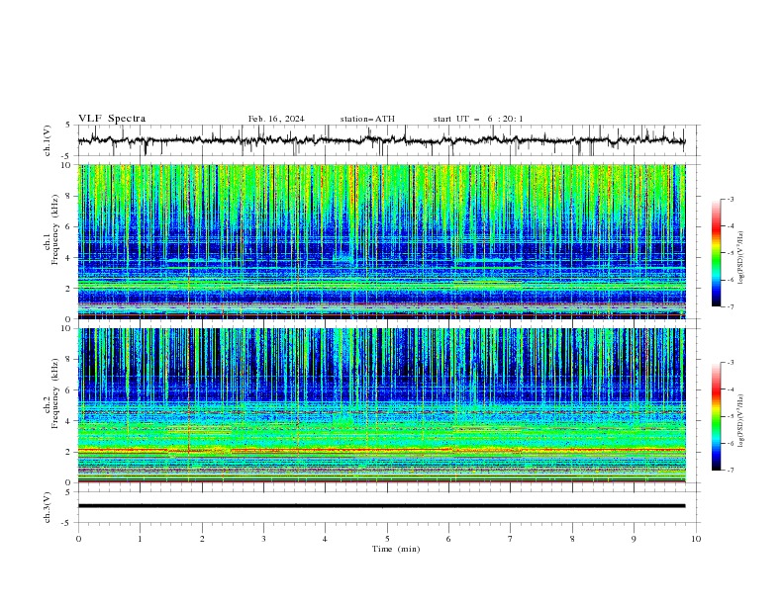Click the "-7" label on upper colorbar
This screenshot has height=605, width=784.
(x=731, y=306)
